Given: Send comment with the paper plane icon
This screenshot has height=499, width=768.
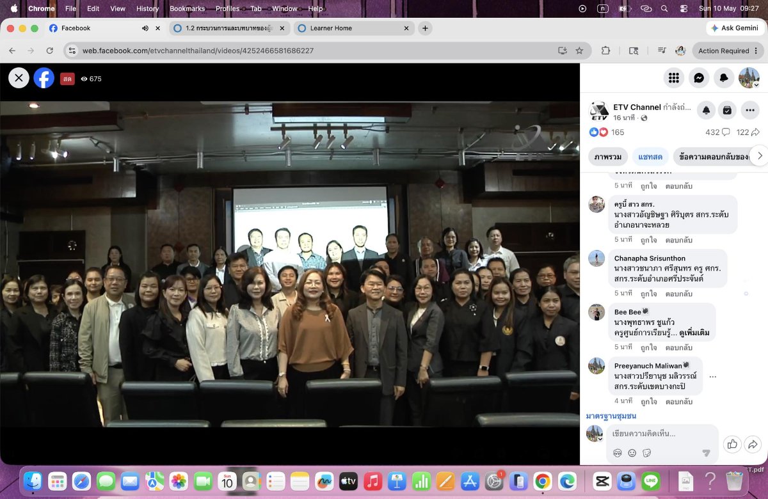Looking at the screenshot, I should click(x=706, y=453).
